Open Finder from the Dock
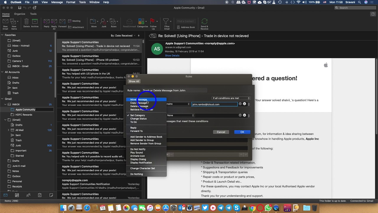 [63, 208]
